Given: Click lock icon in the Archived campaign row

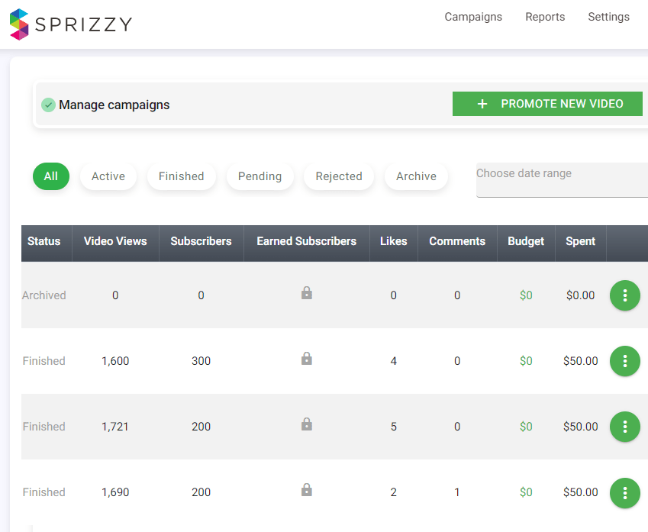Looking at the screenshot, I should (306, 293).
